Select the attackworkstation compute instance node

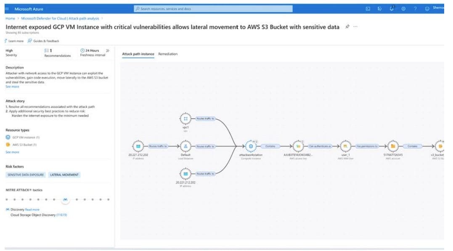(x=251, y=146)
